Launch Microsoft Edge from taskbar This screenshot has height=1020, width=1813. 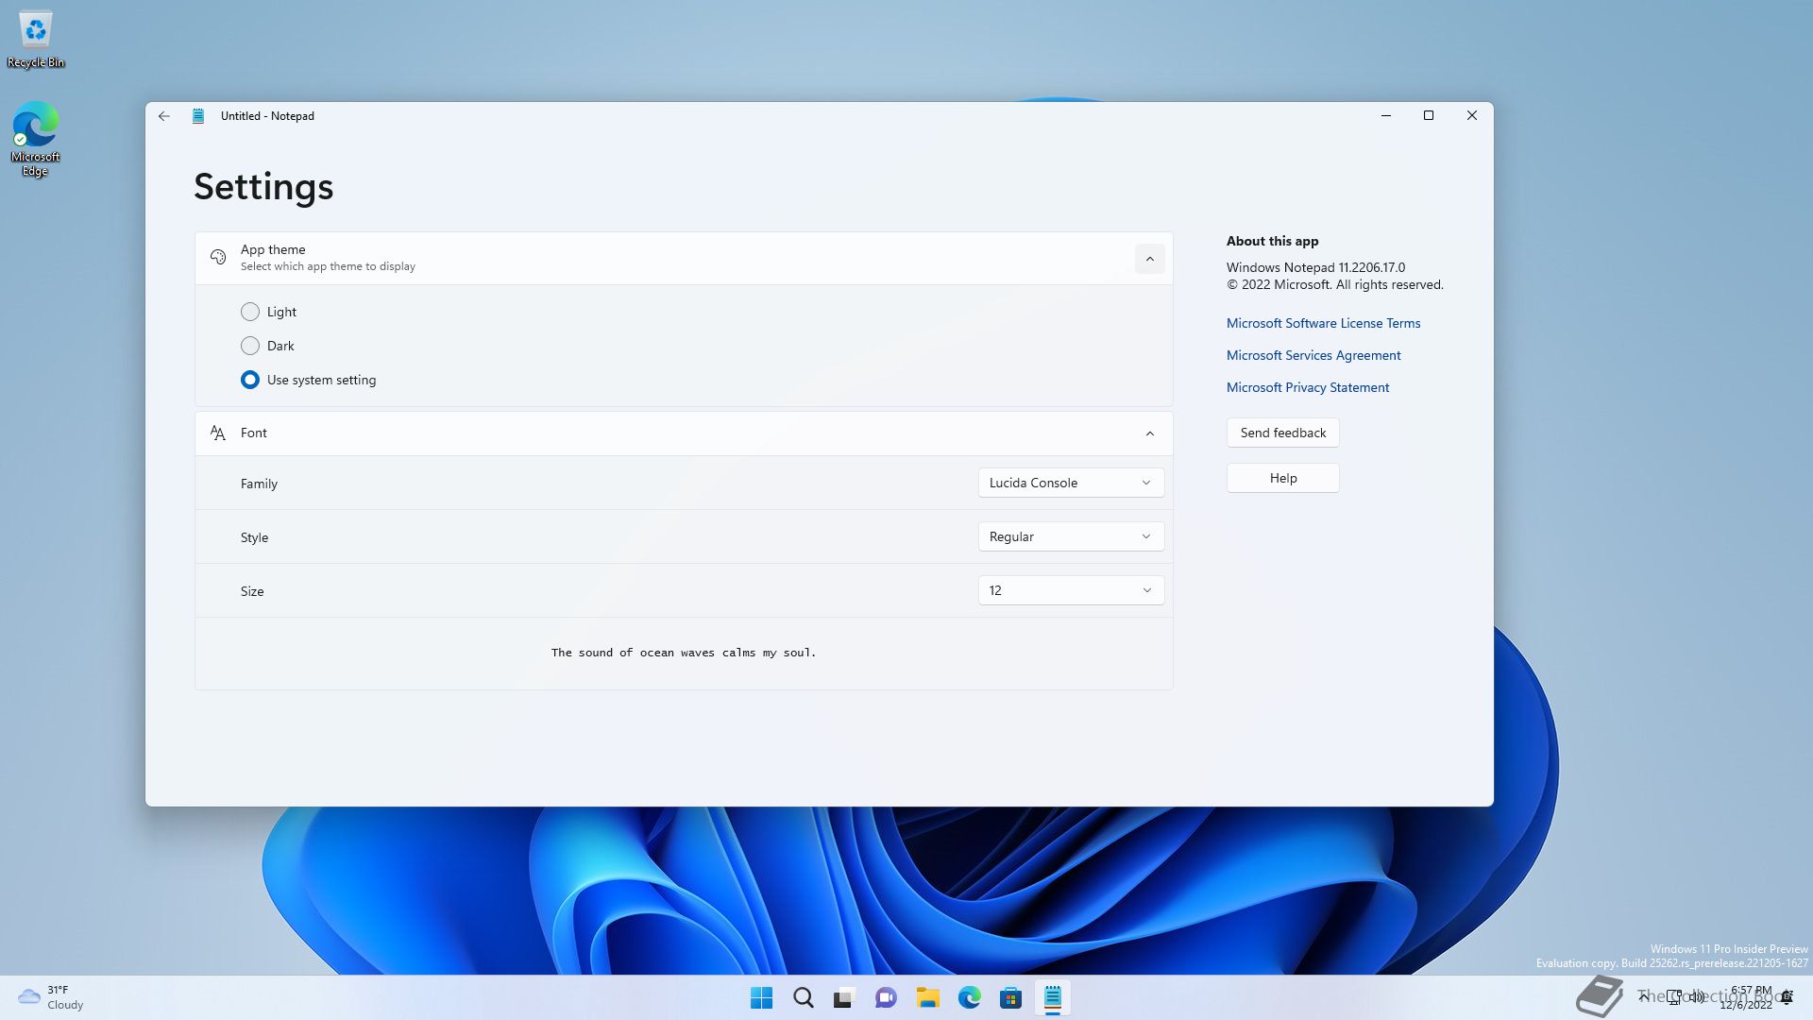[x=969, y=997]
